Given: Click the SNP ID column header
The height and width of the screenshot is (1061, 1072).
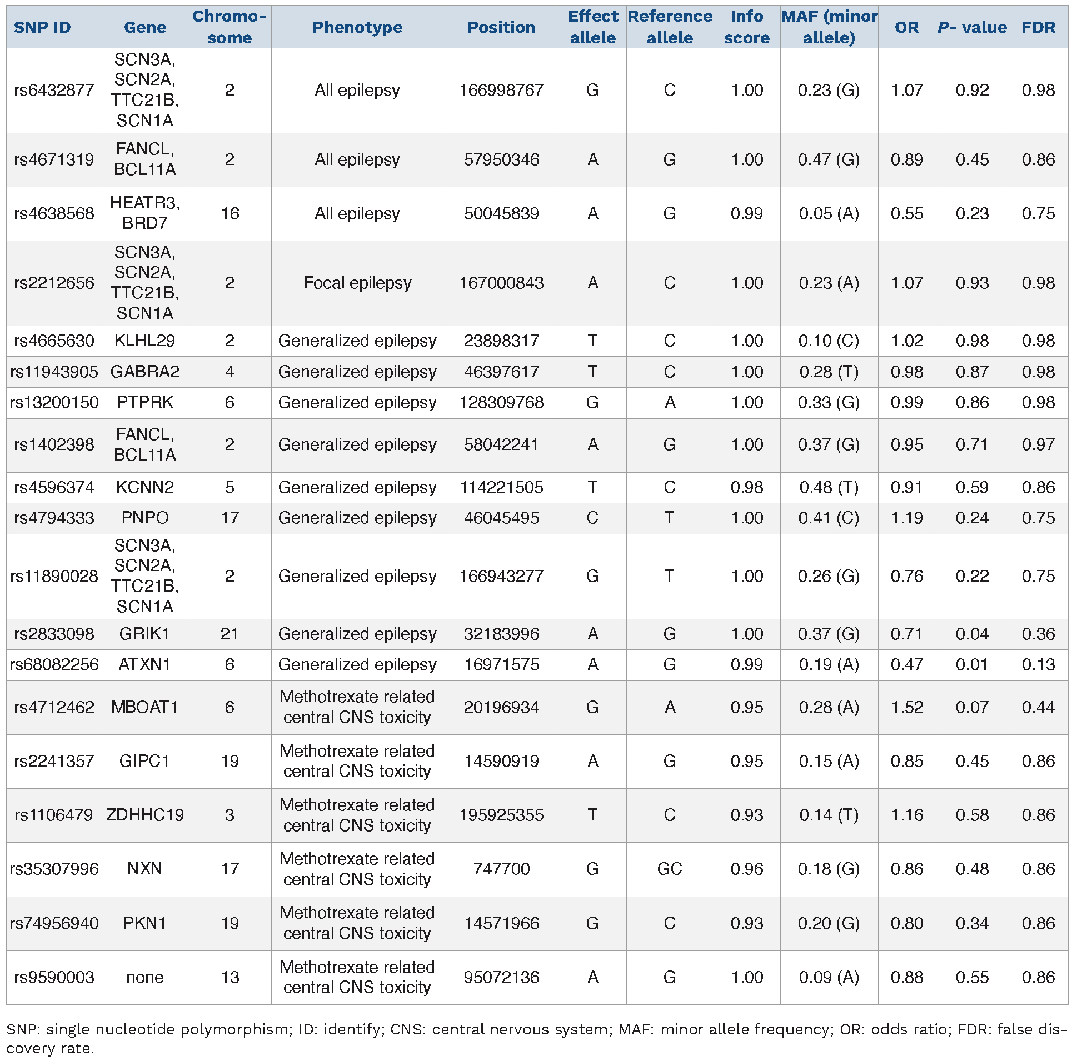Looking at the screenshot, I should 42,27.
